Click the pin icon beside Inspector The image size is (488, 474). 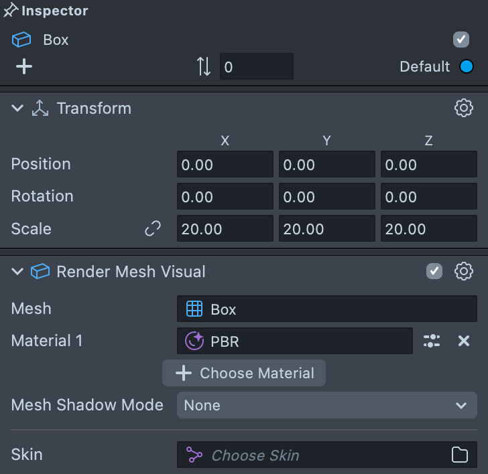coord(10,11)
